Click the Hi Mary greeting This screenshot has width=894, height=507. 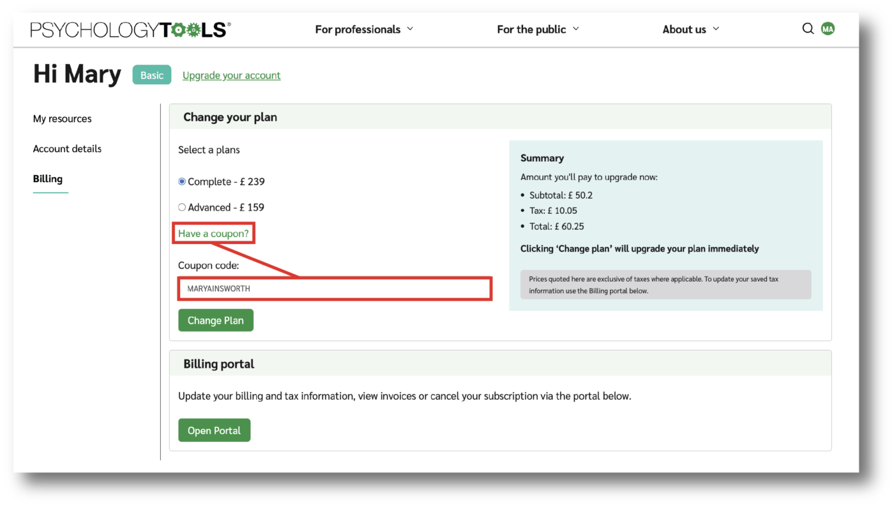pos(77,75)
